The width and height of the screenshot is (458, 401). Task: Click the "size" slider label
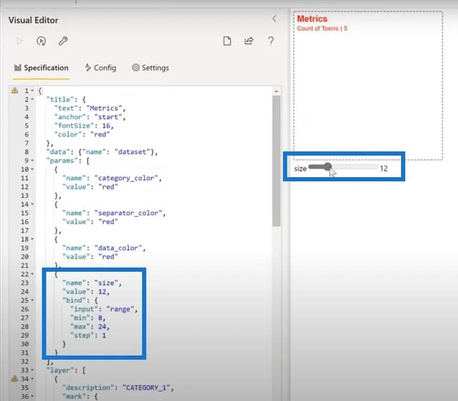300,169
